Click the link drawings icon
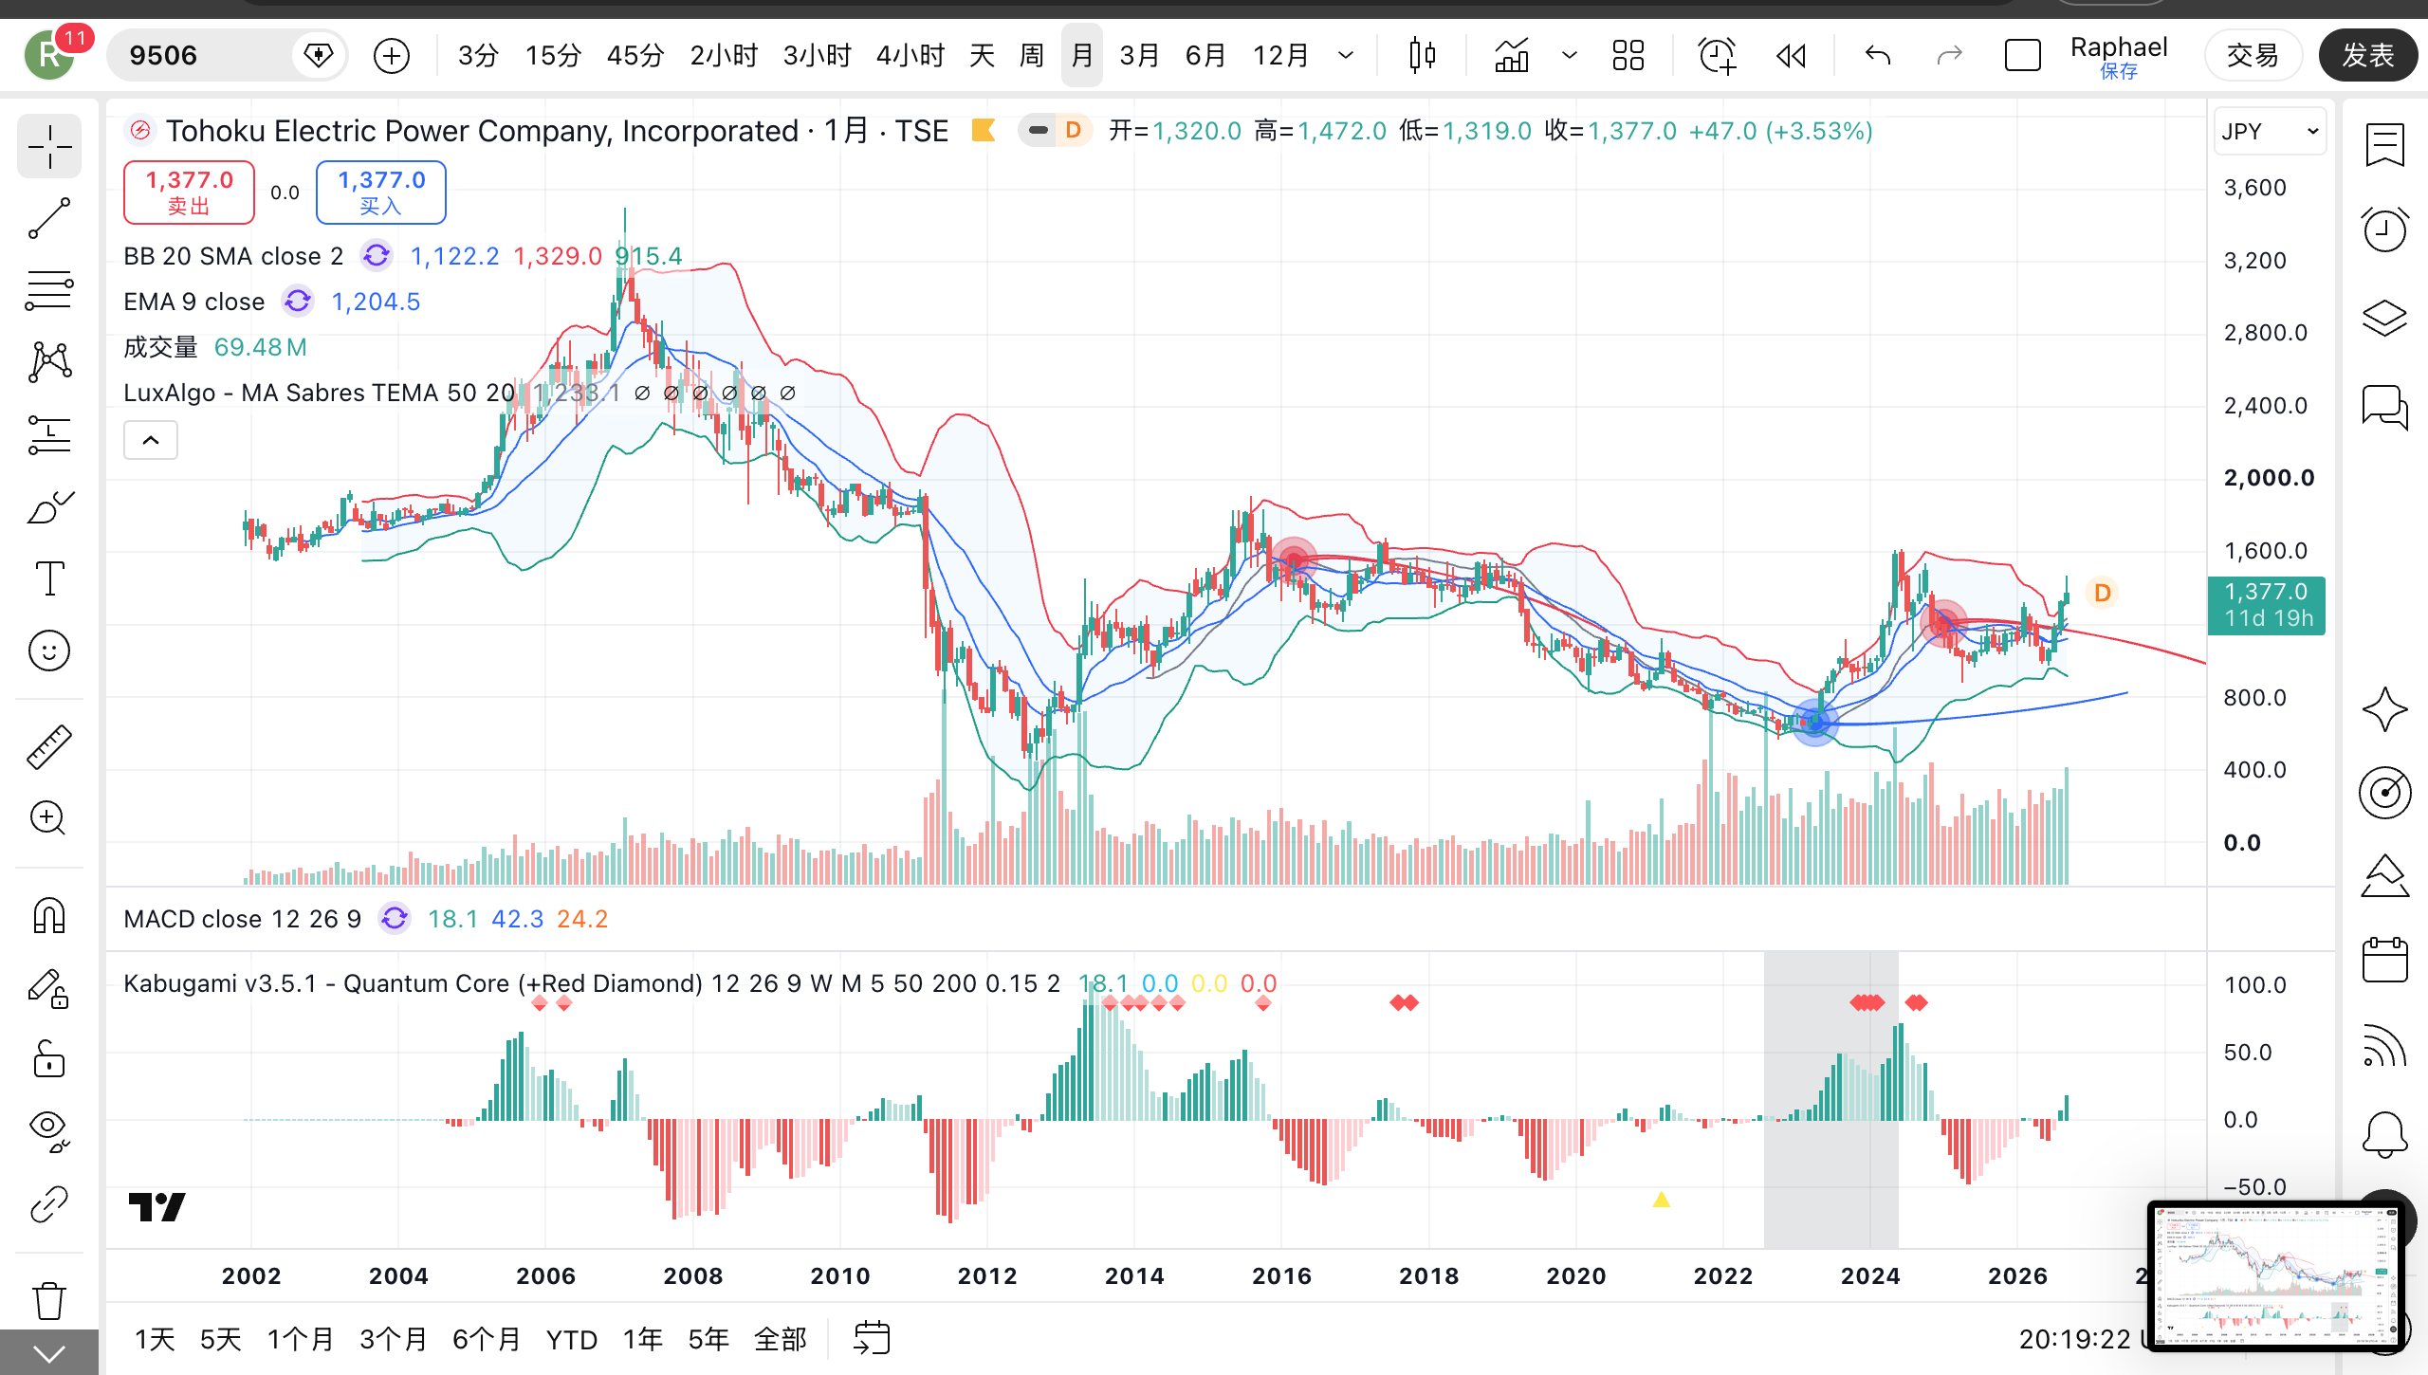Image resolution: width=2428 pixels, height=1375 pixels. click(x=49, y=1205)
